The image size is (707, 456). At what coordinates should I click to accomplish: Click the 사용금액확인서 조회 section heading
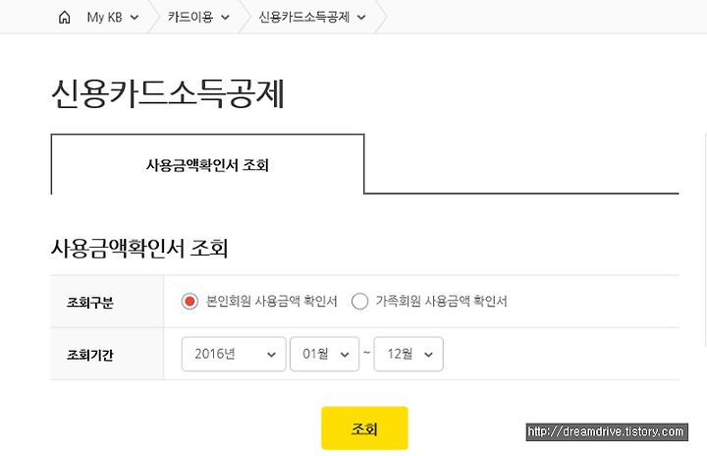pos(139,248)
